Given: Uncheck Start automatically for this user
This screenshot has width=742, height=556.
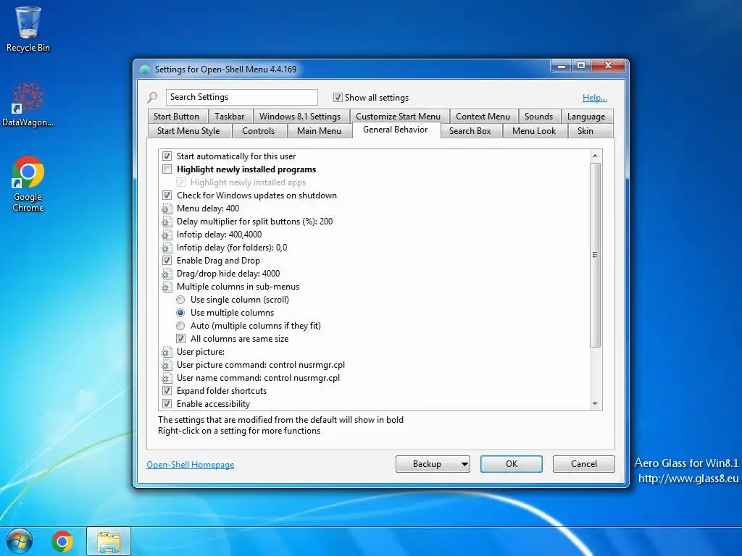Looking at the screenshot, I should tap(167, 156).
